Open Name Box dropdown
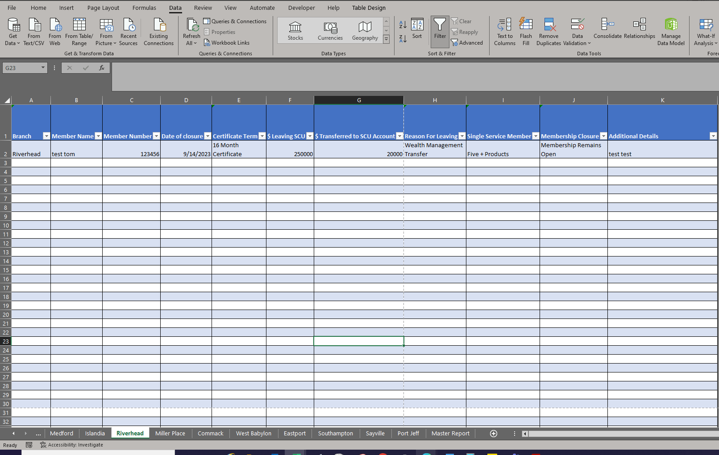The image size is (719, 455). pyautogui.click(x=43, y=68)
